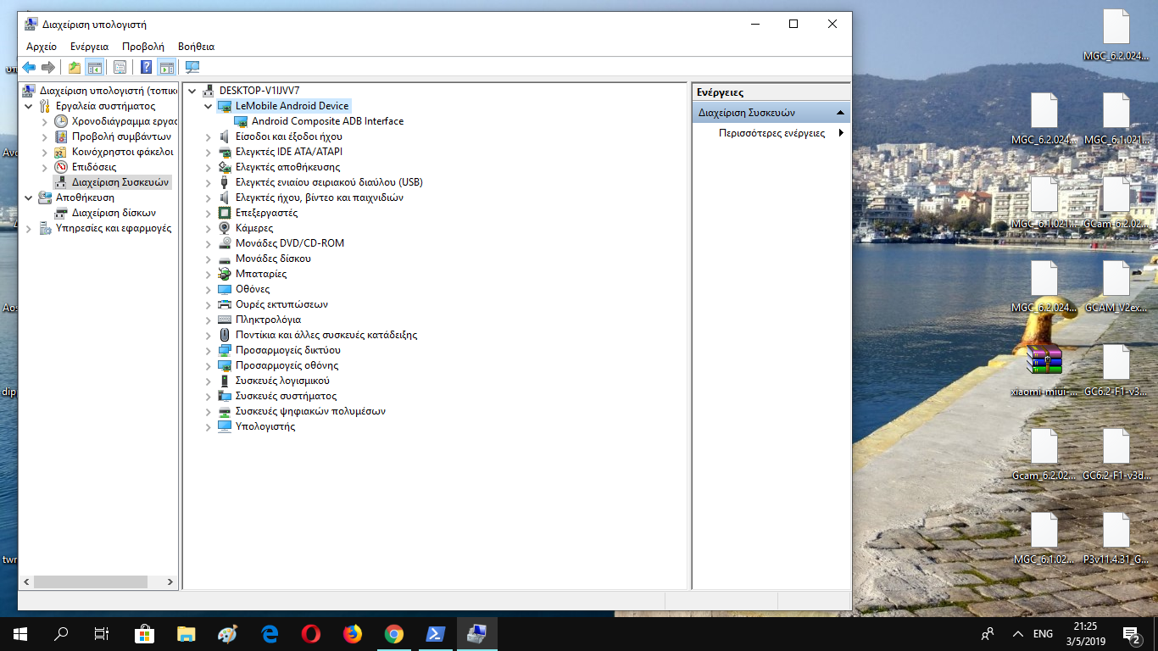Collapse the LeMobile Android Device node
This screenshot has width=1158, height=651.
point(209,106)
